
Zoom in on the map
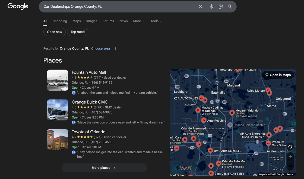coord(290,157)
